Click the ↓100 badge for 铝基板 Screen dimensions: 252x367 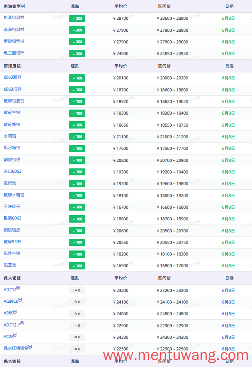(x=77, y=266)
